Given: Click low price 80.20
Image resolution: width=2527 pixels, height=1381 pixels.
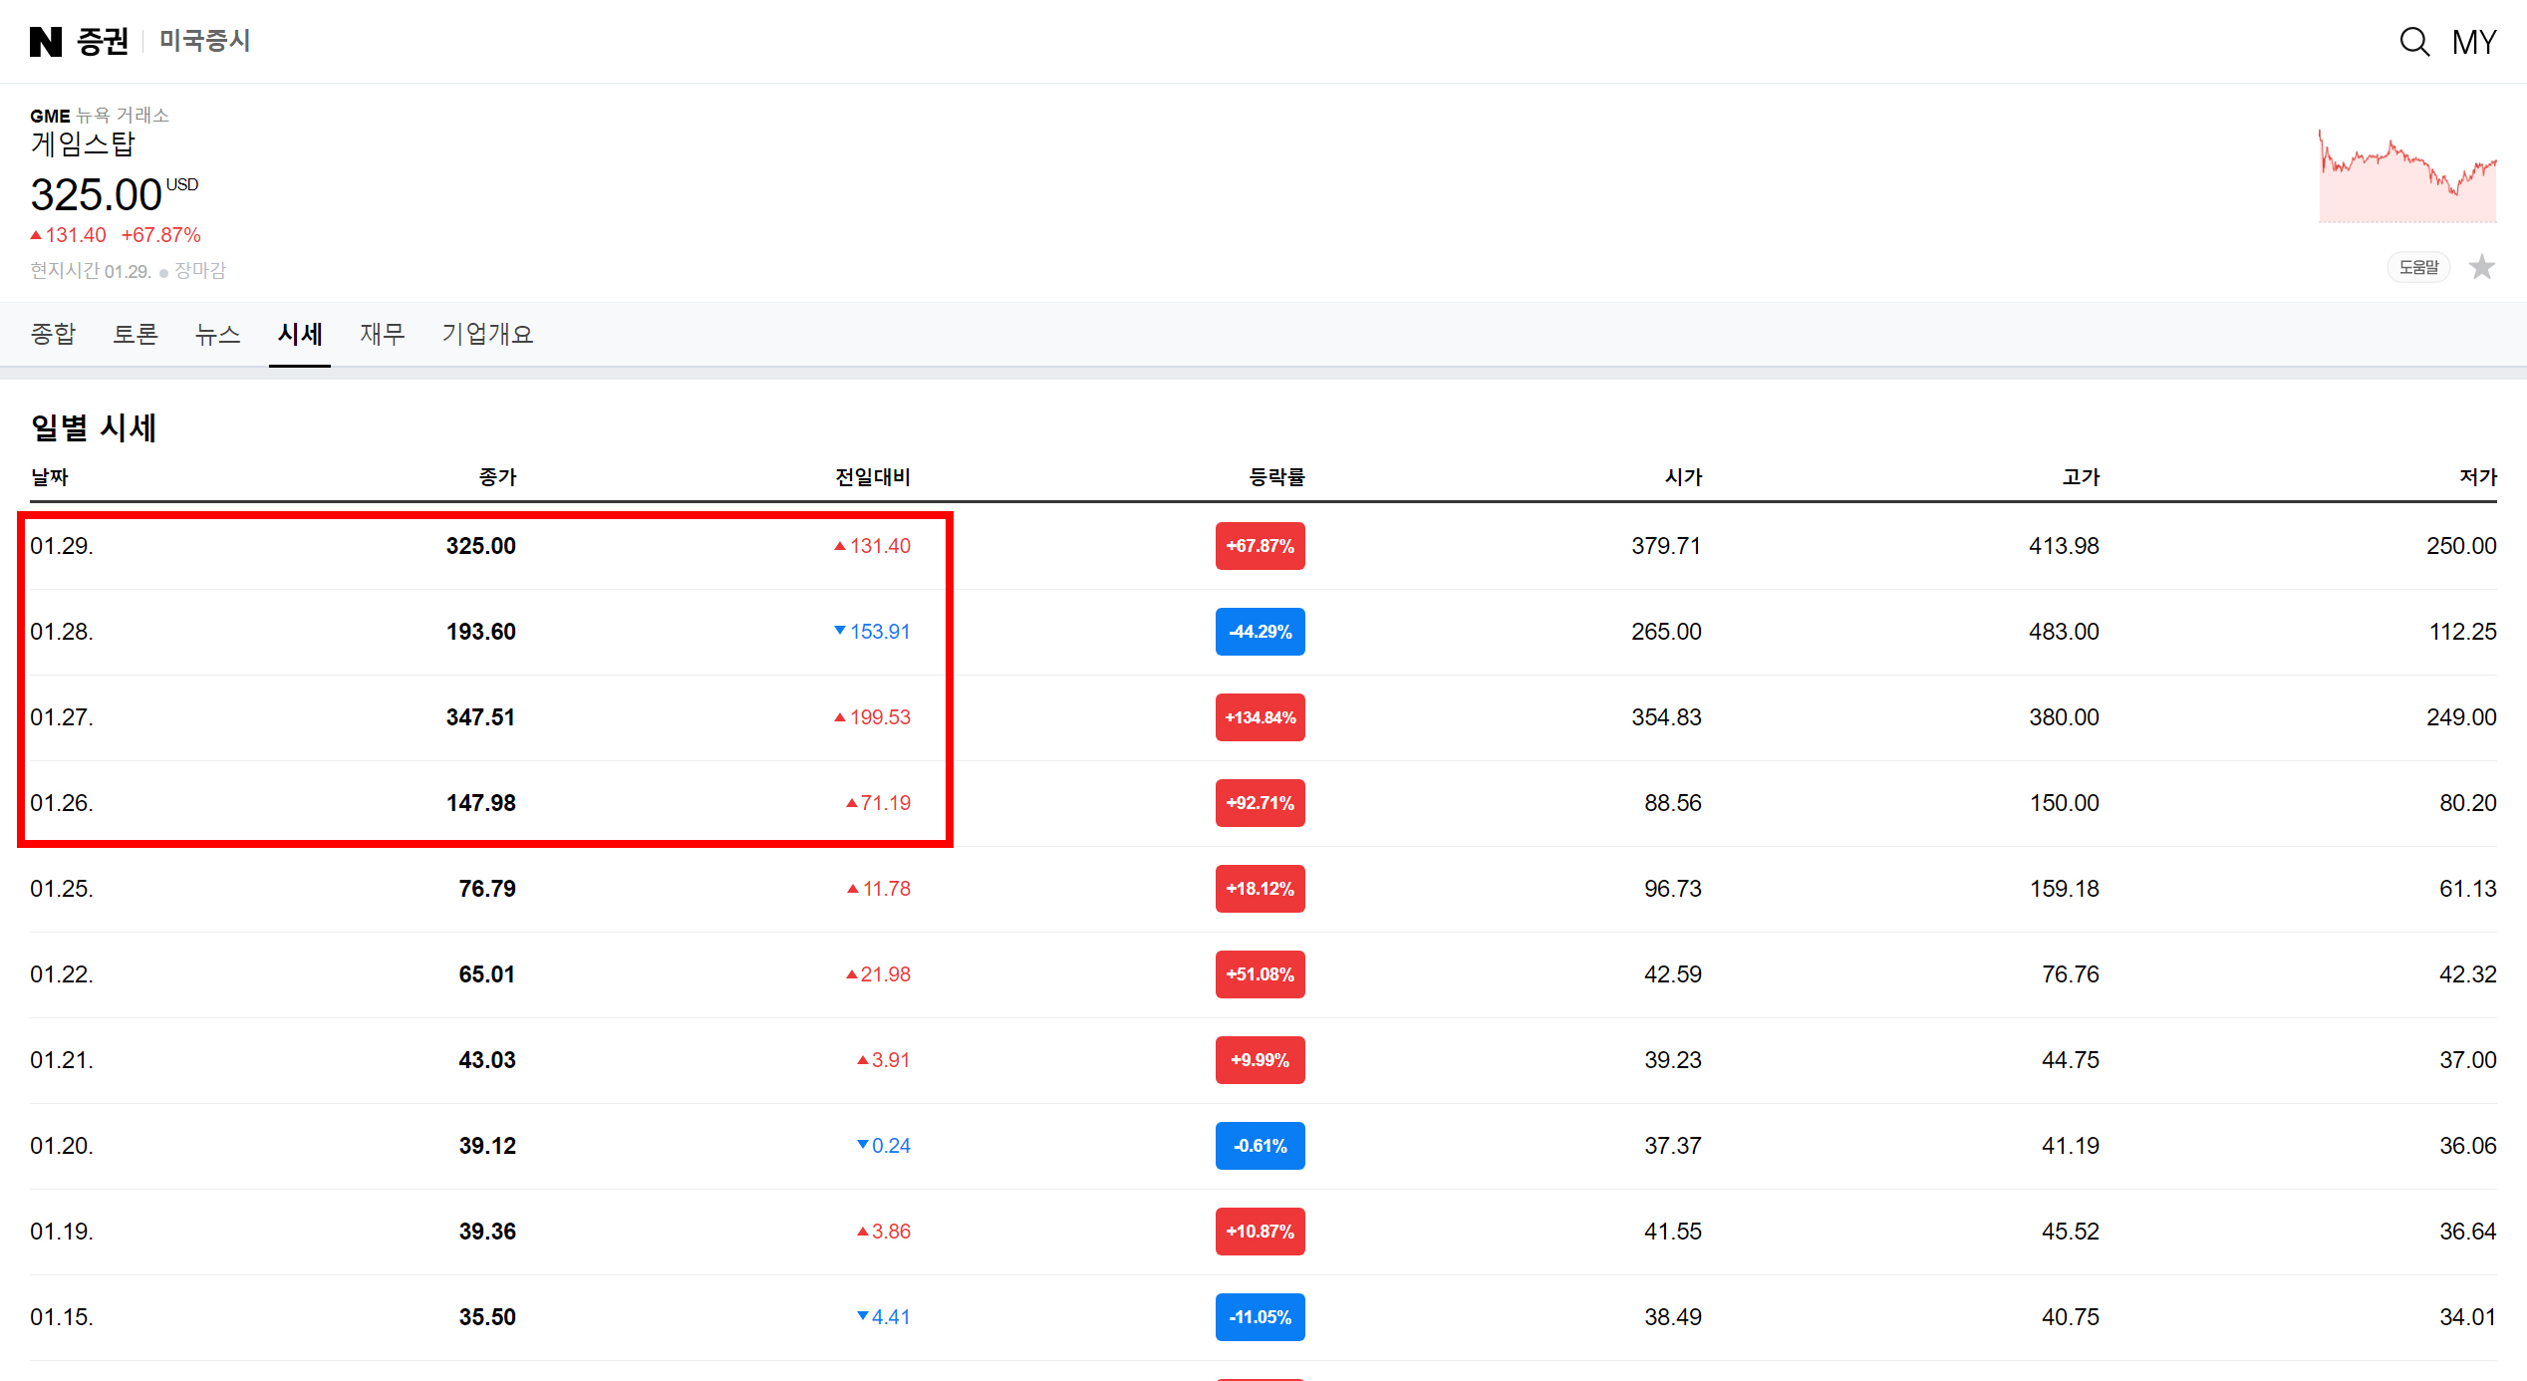Looking at the screenshot, I should pos(2468,803).
